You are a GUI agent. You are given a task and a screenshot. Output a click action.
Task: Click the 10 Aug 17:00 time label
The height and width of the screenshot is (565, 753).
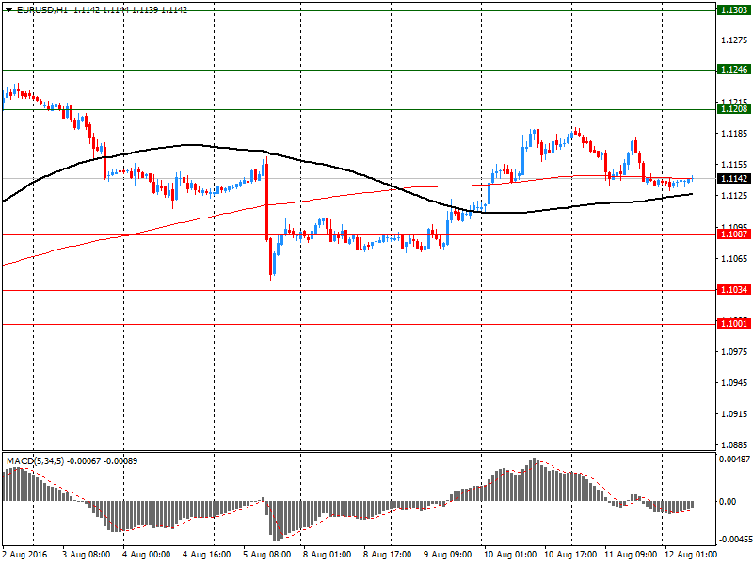point(570,555)
